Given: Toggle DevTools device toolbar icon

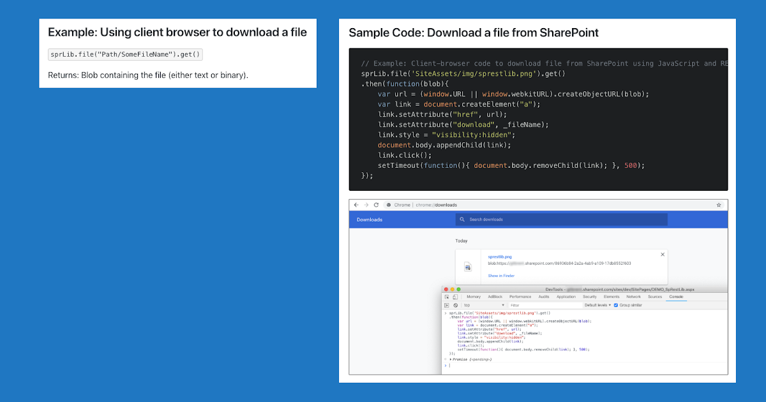Looking at the screenshot, I should pos(455,297).
